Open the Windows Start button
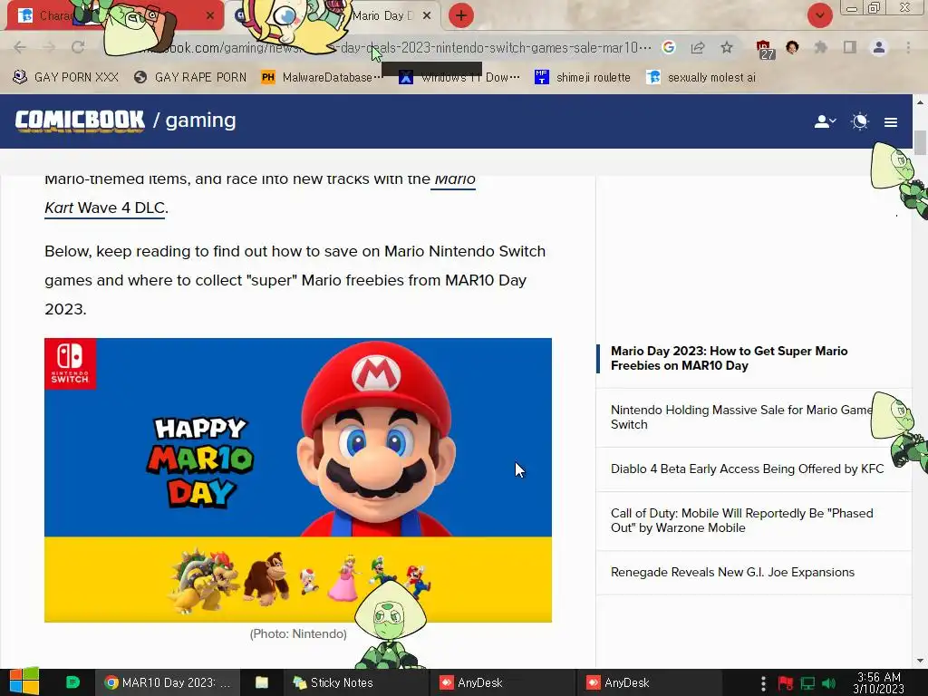The image size is (928, 696). 24,681
